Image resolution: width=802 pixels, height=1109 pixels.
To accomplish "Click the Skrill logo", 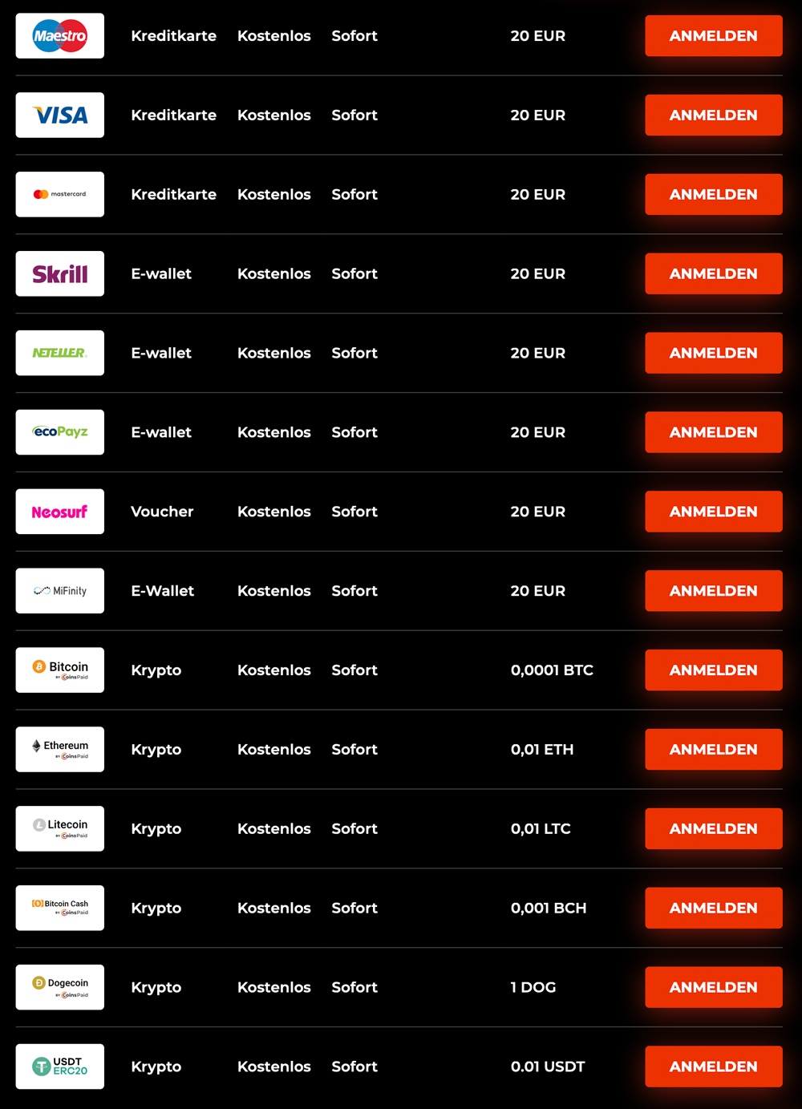I will [60, 273].
